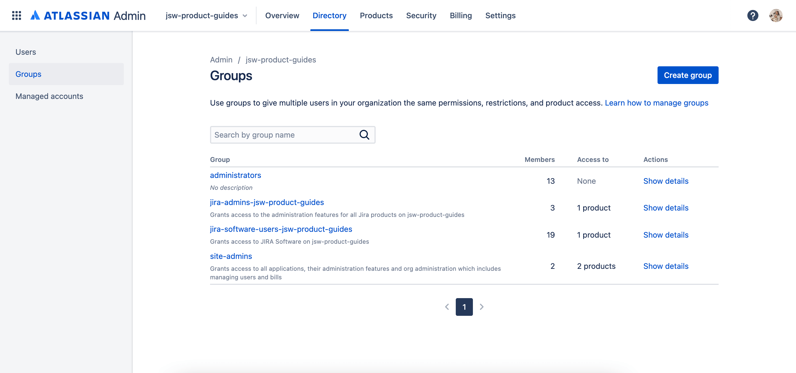Show details for site-admins group
The height and width of the screenshot is (373, 796).
[666, 266]
